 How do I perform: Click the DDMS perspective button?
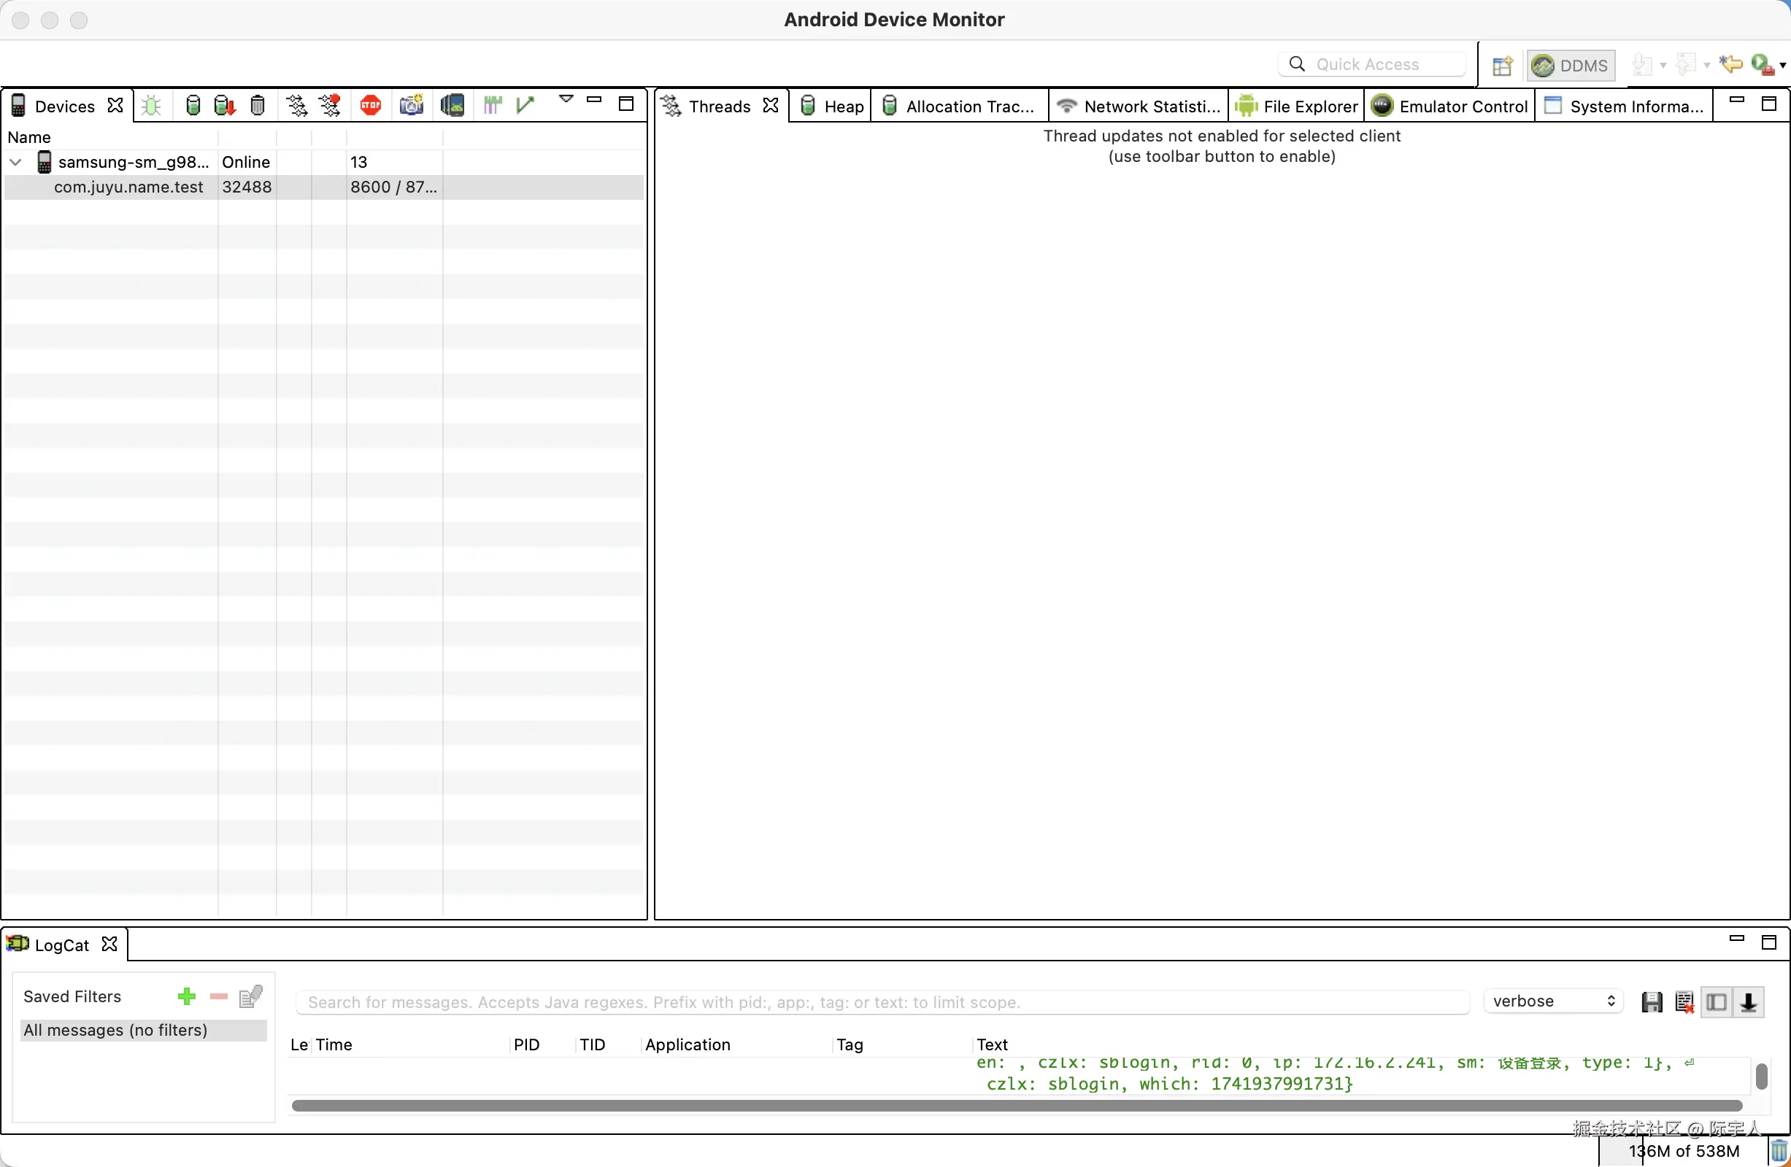pos(1571,66)
